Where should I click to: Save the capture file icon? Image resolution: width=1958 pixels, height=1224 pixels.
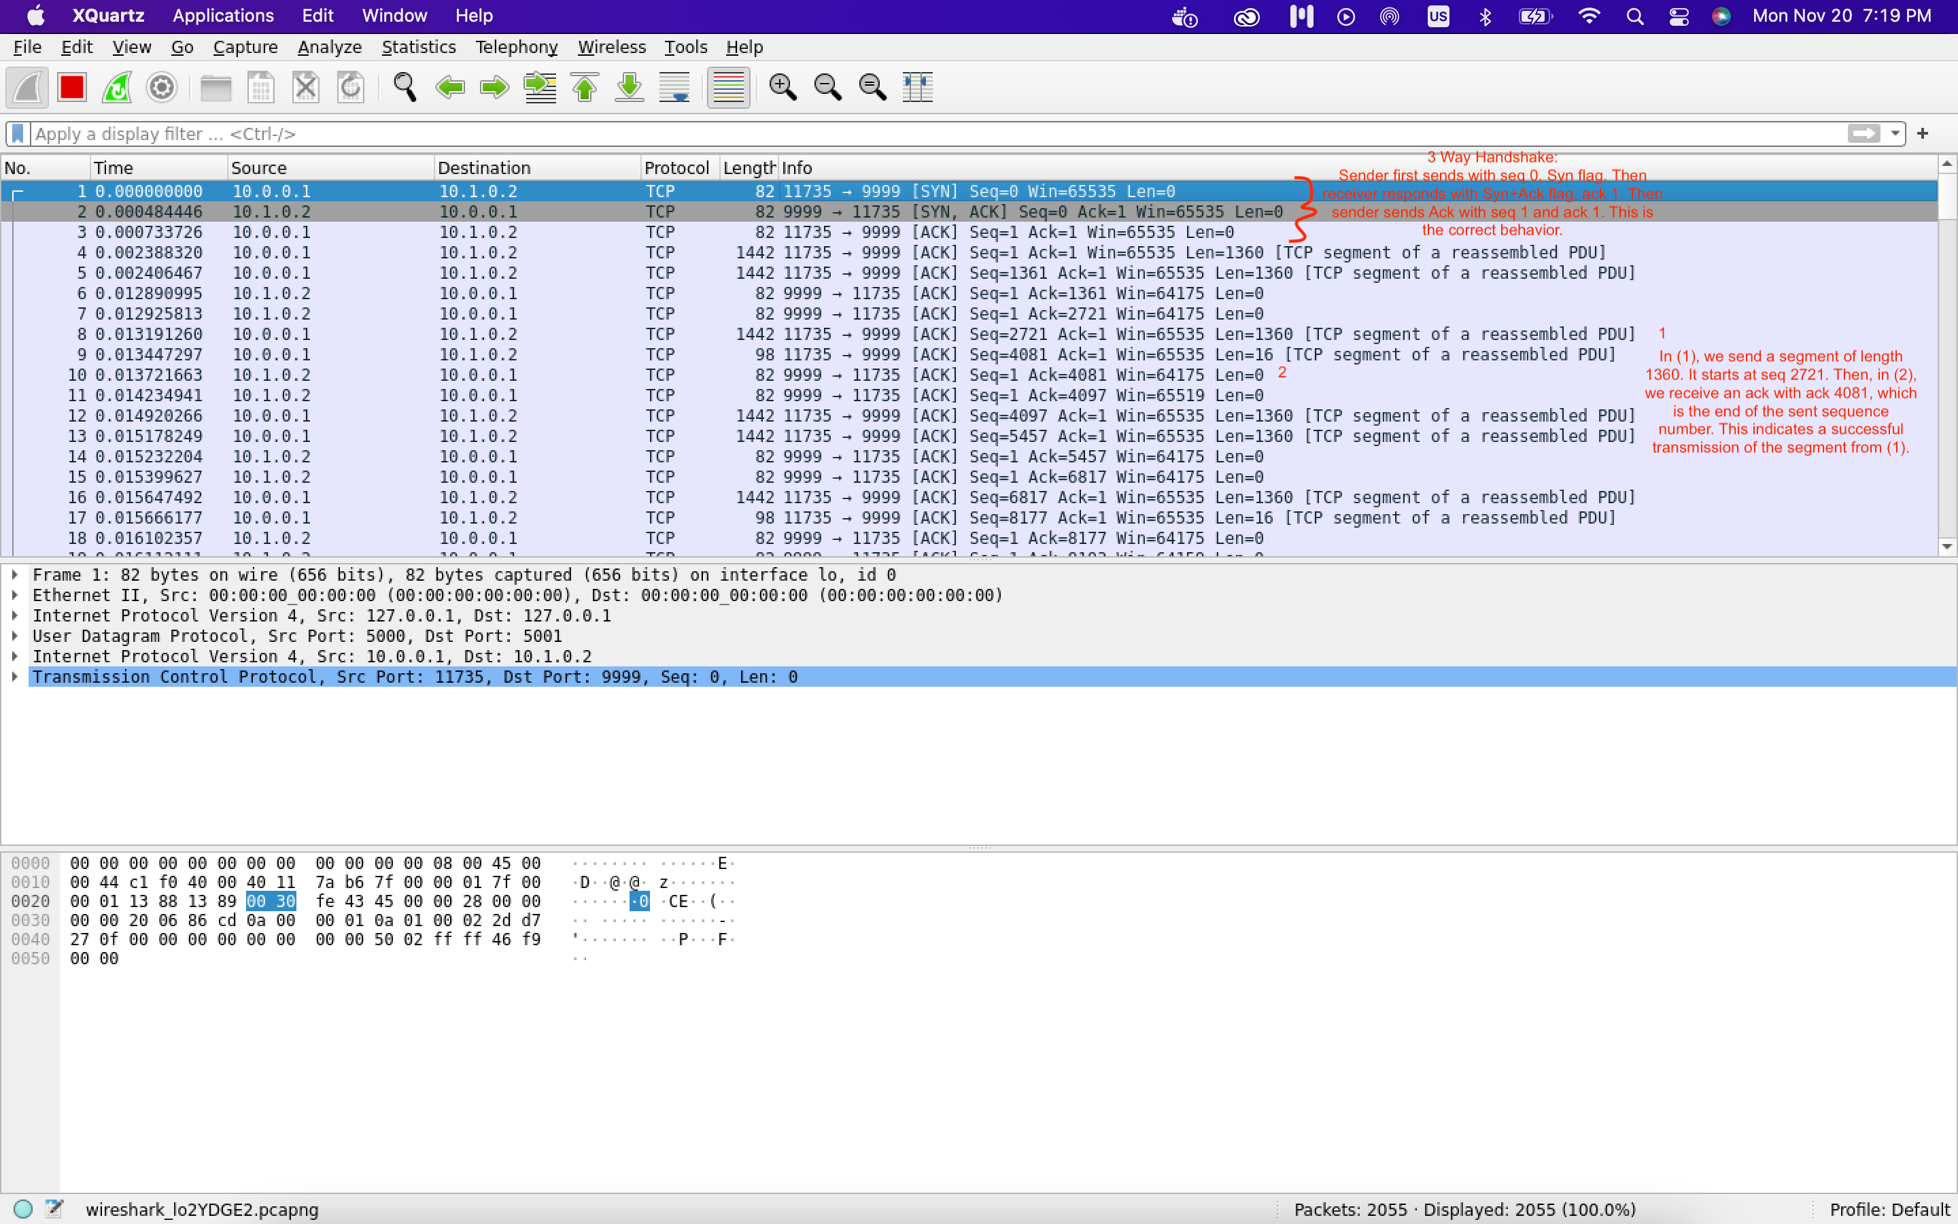coord(260,88)
